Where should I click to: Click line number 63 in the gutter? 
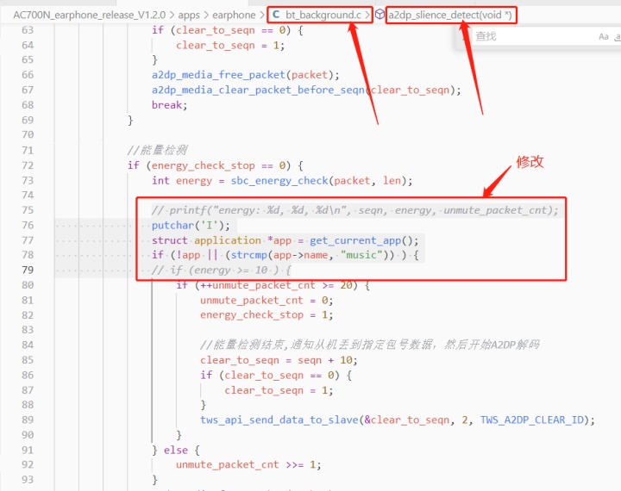click(x=28, y=30)
